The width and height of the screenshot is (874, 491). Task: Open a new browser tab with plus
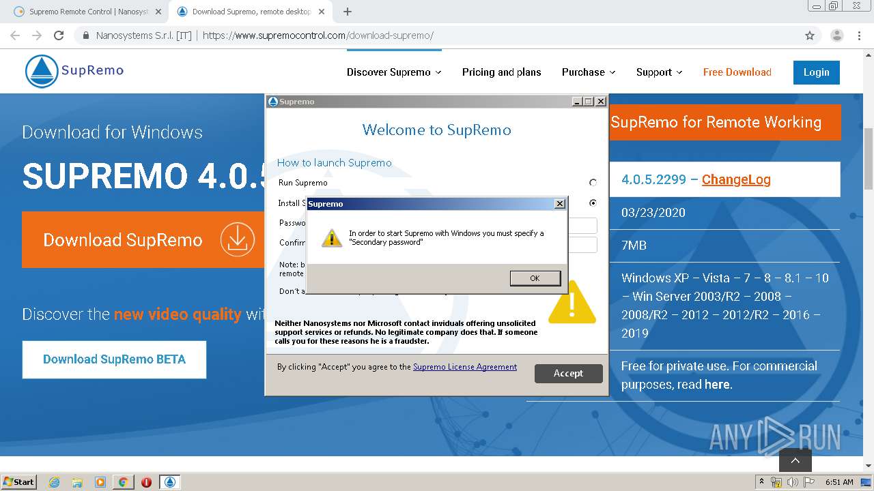(348, 12)
